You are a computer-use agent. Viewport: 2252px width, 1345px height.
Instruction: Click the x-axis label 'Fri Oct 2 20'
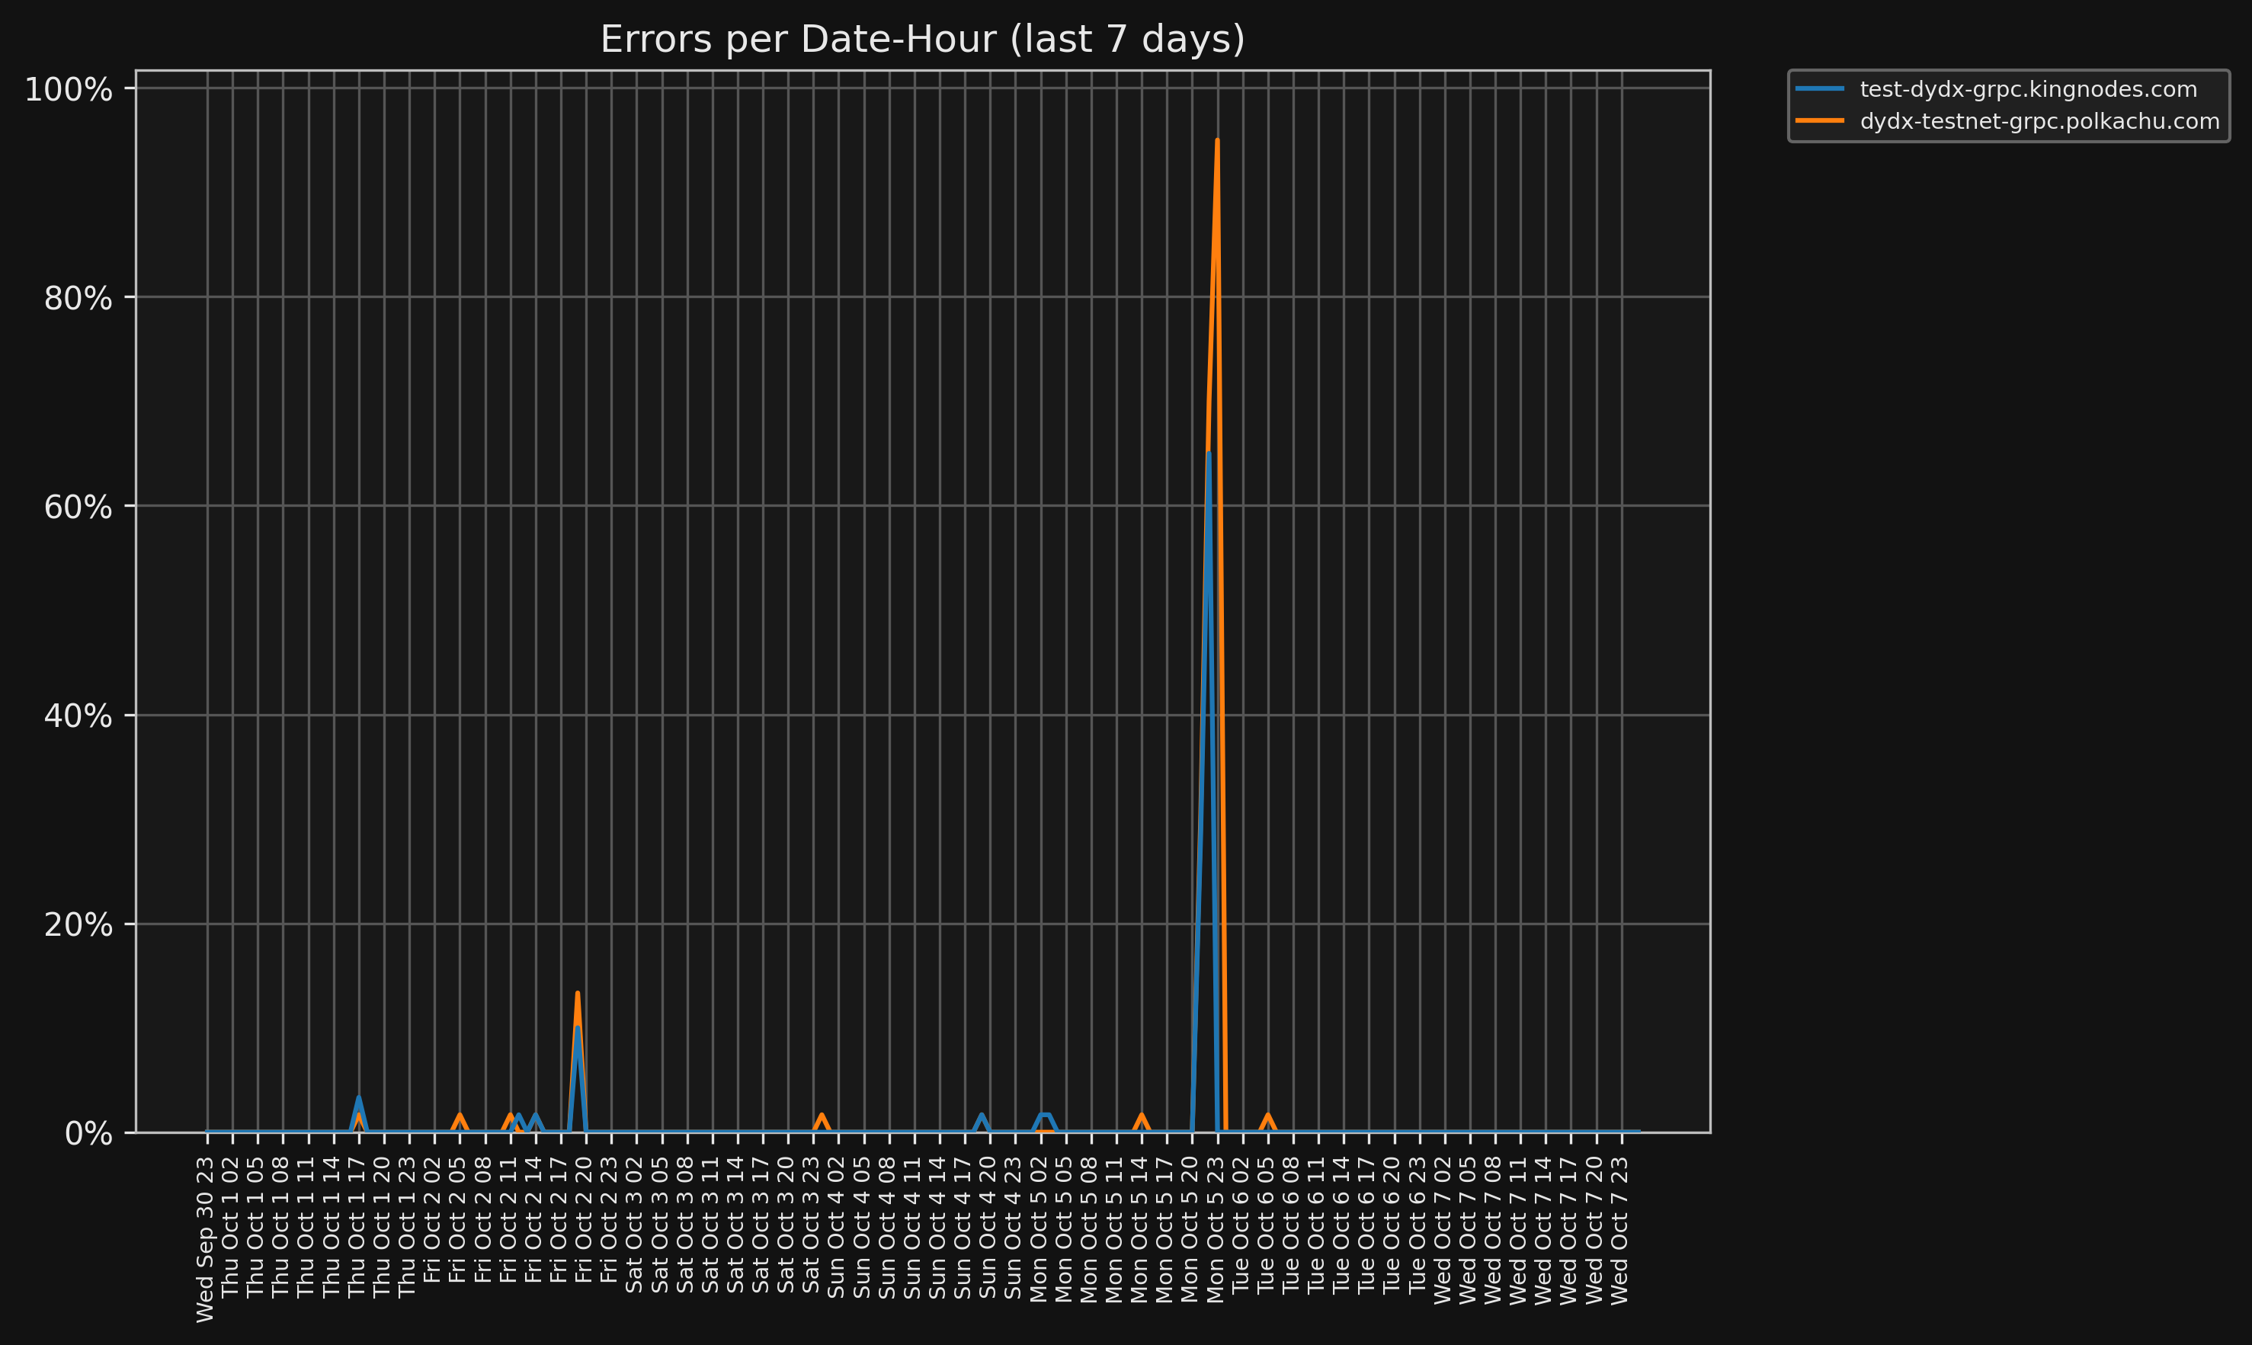[585, 1219]
